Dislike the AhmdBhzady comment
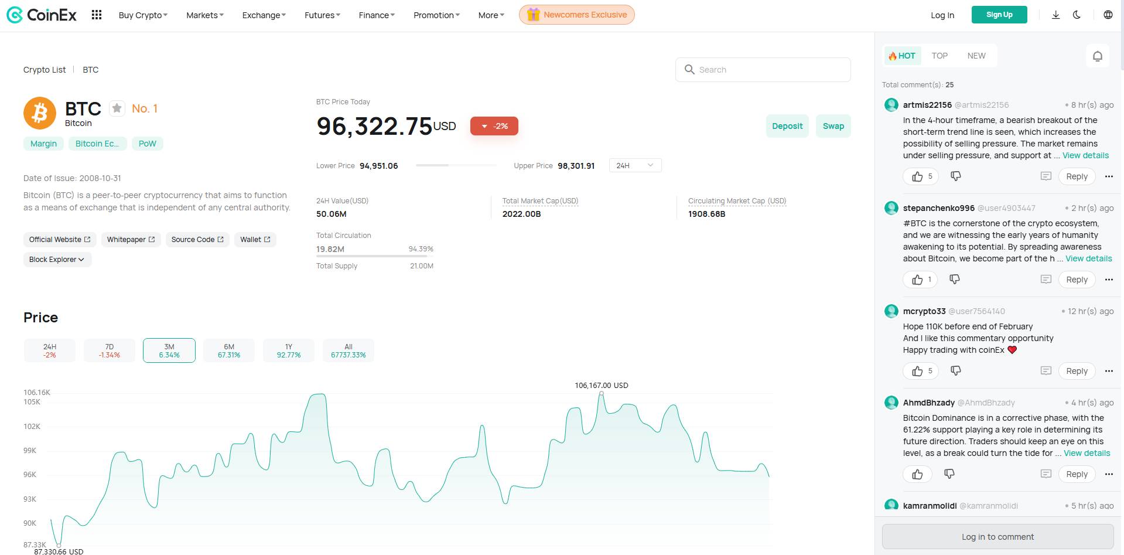This screenshot has height=555, width=1124. pos(949,474)
